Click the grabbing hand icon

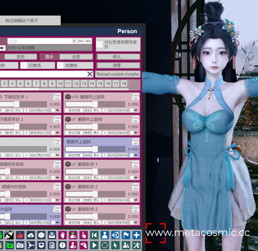(x=84, y=245)
